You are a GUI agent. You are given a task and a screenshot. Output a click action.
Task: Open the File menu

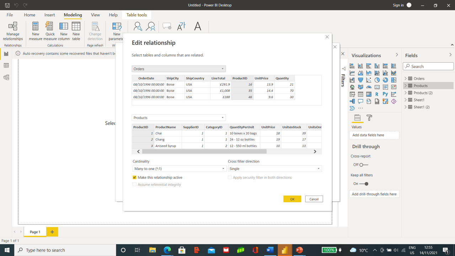pos(10,15)
